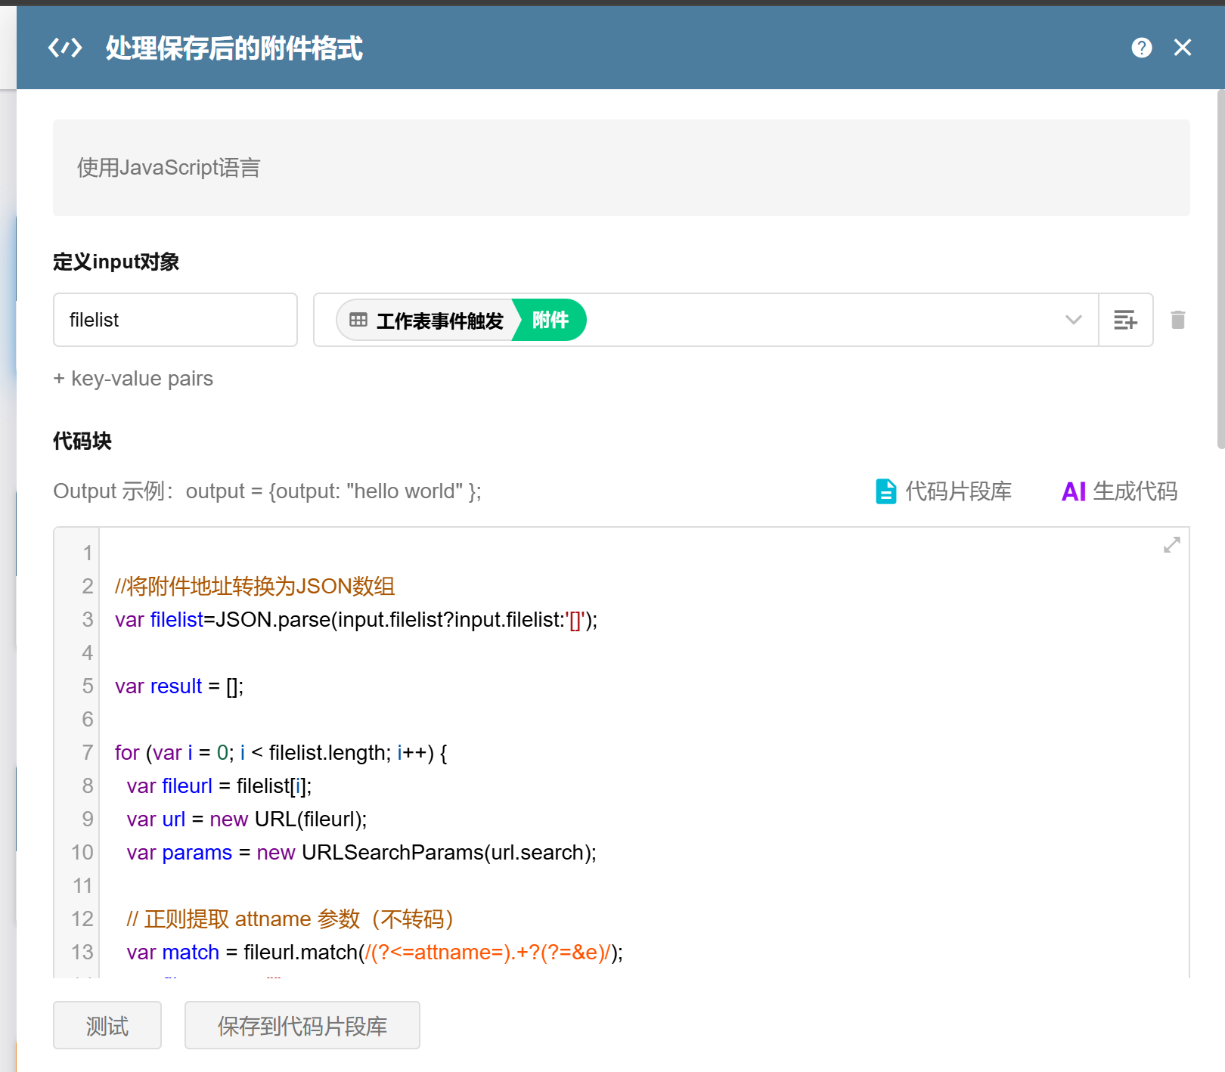Open the 代码片段库 snippet library

point(958,491)
